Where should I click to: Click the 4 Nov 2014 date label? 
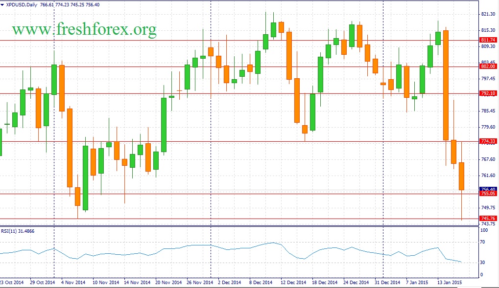[x=73, y=283]
